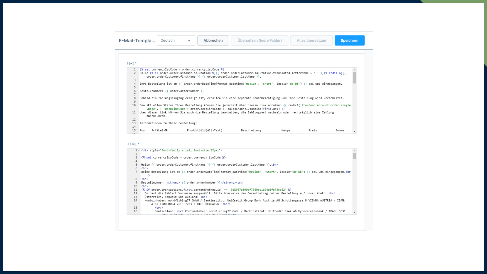Click the Text editor scroll-down arrow
This screenshot has height=274, width=487.
[354, 131]
